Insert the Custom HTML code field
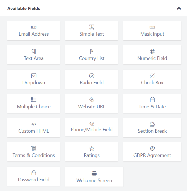The height and width of the screenshot is (191, 187). [34, 128]
